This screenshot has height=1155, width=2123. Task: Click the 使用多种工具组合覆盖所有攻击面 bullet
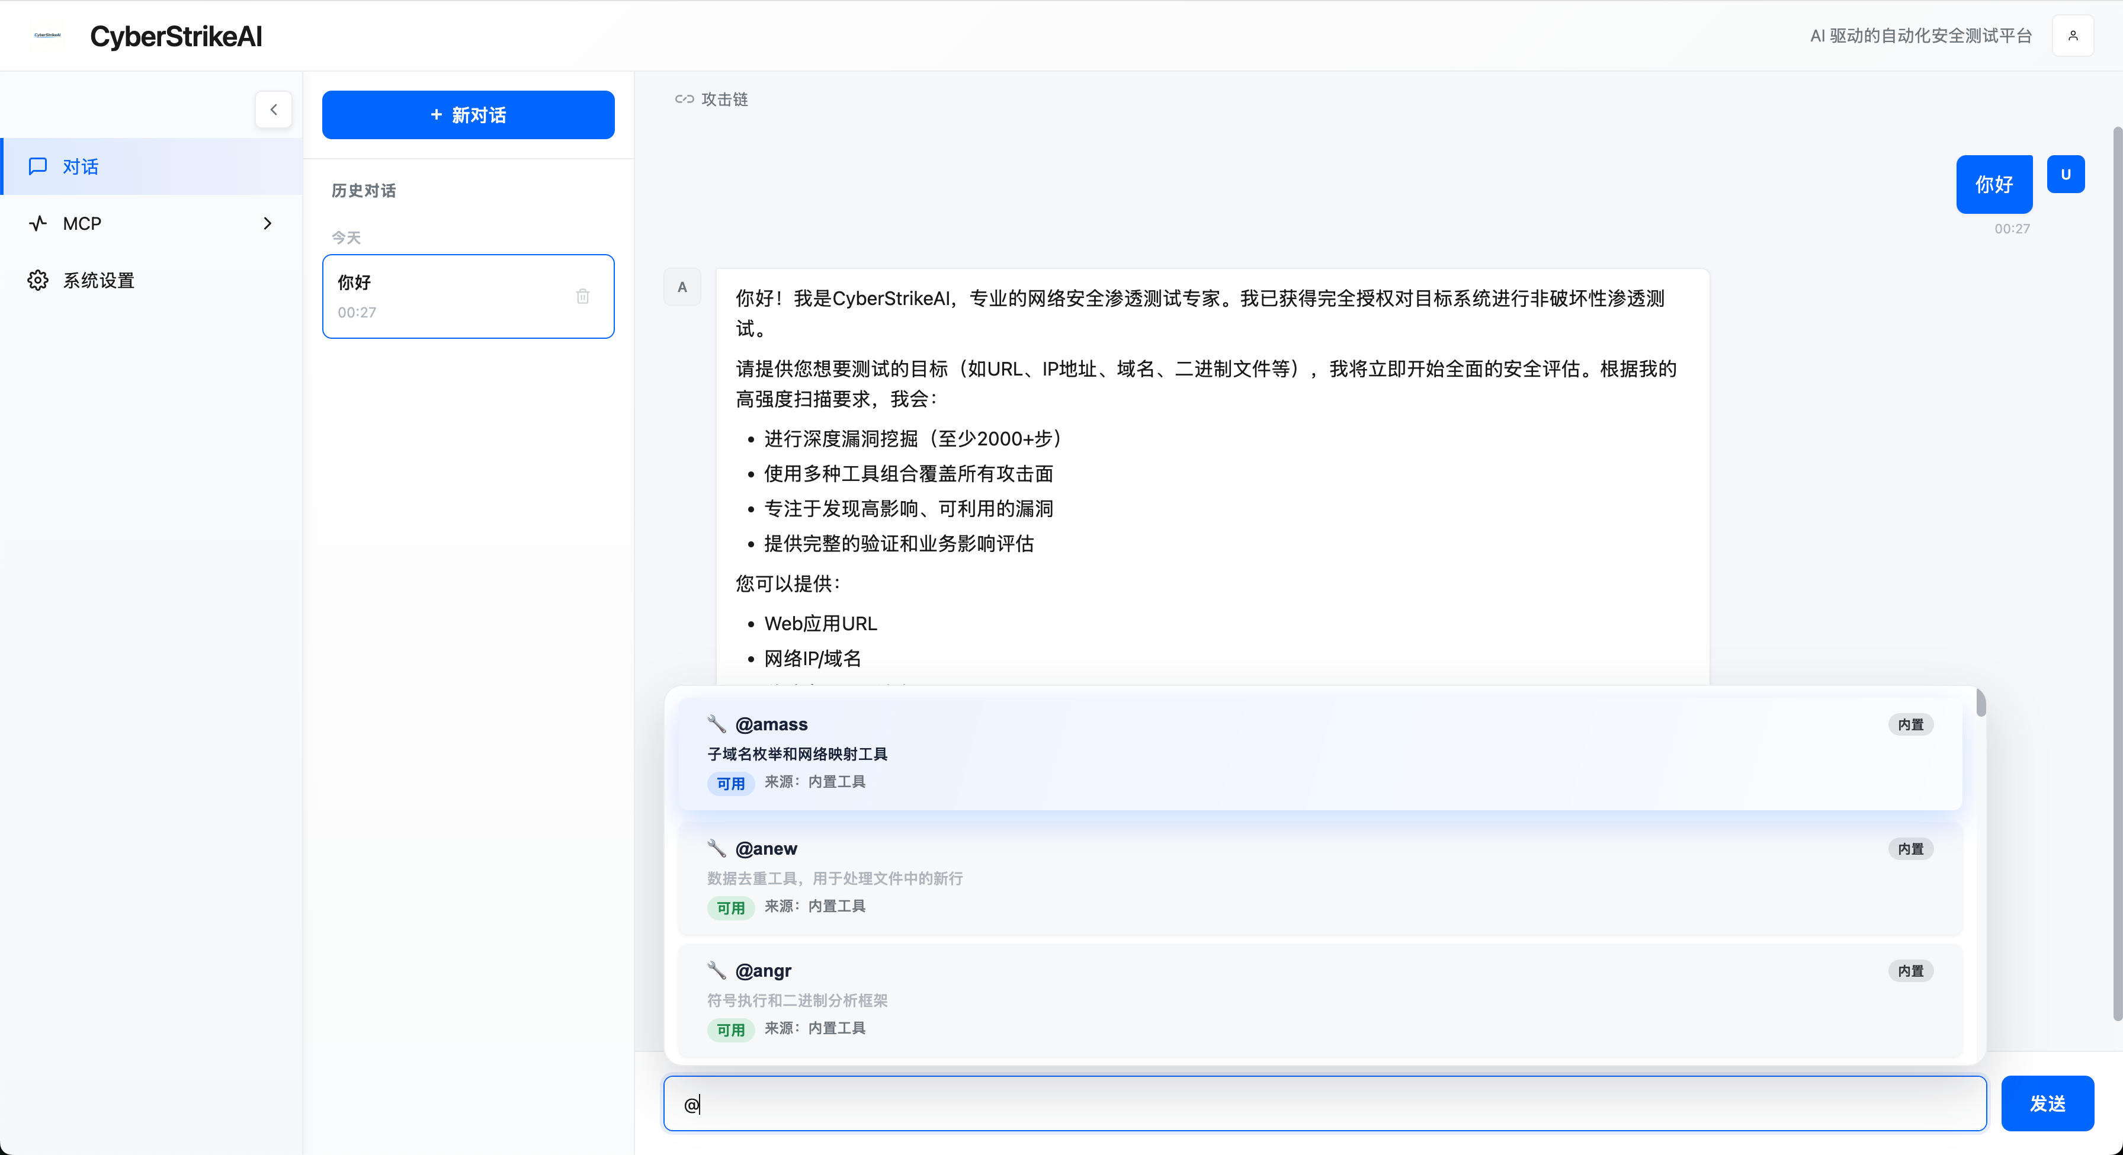pos(908,474)
